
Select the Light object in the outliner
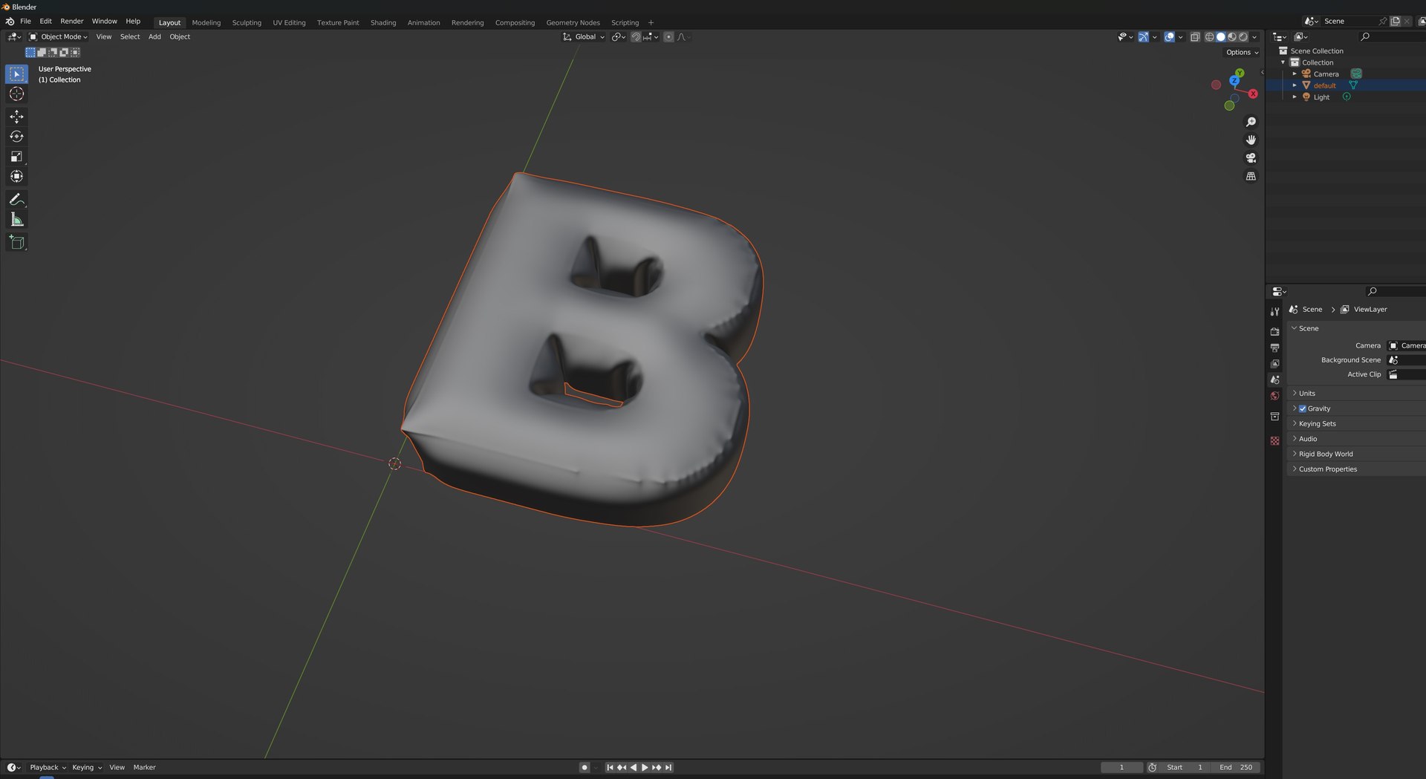pos(1321,97)
